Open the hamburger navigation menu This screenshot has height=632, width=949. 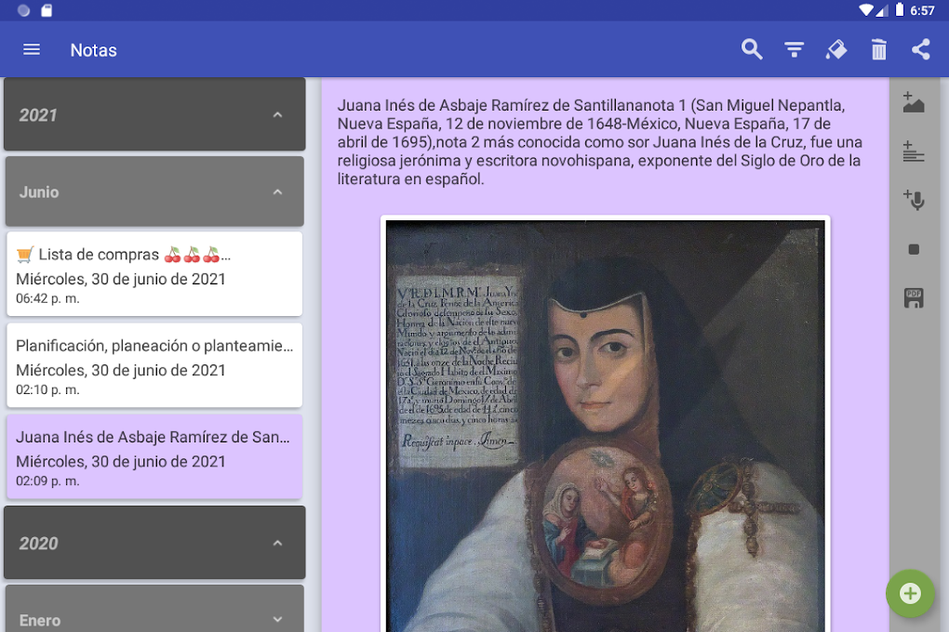click(32, 49)
